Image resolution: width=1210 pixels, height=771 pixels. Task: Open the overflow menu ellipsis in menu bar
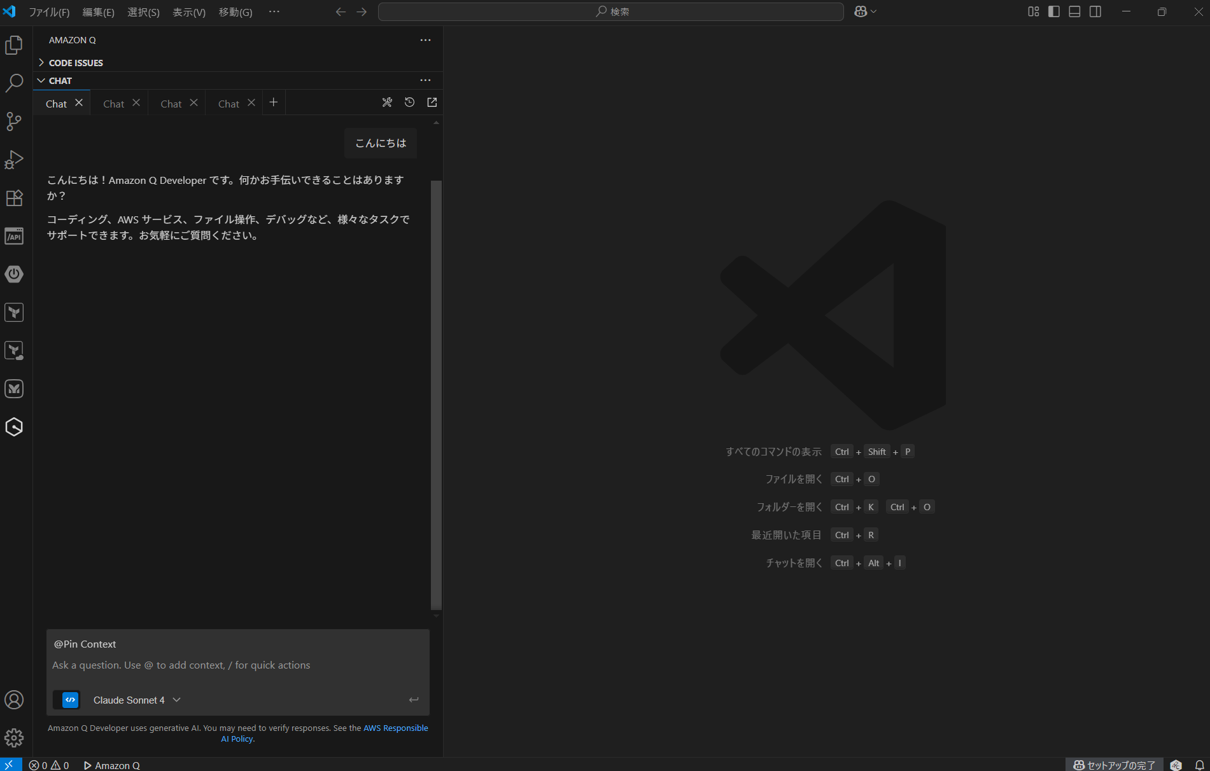274,12
